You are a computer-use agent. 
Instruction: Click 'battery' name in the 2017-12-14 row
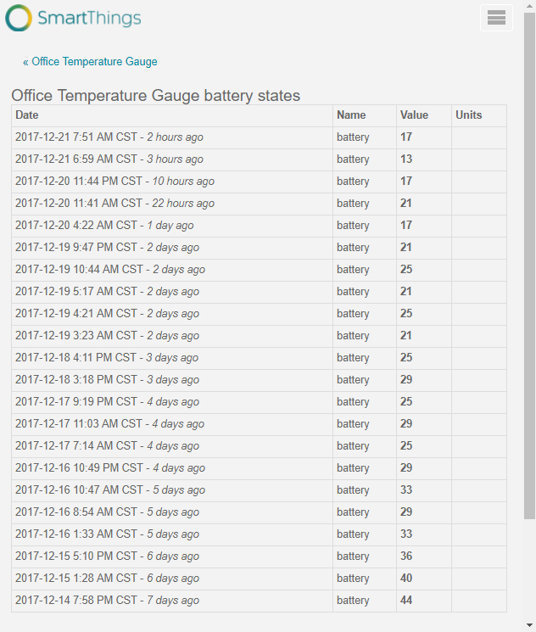(353, 600)
